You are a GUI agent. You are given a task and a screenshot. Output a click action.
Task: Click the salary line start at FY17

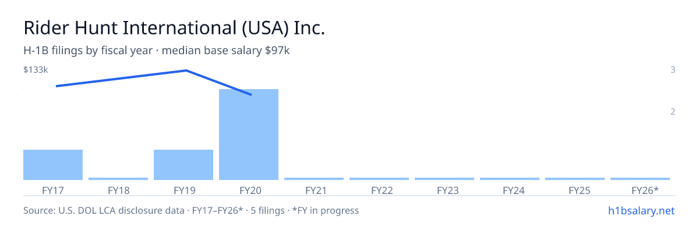tap(56, 86)
